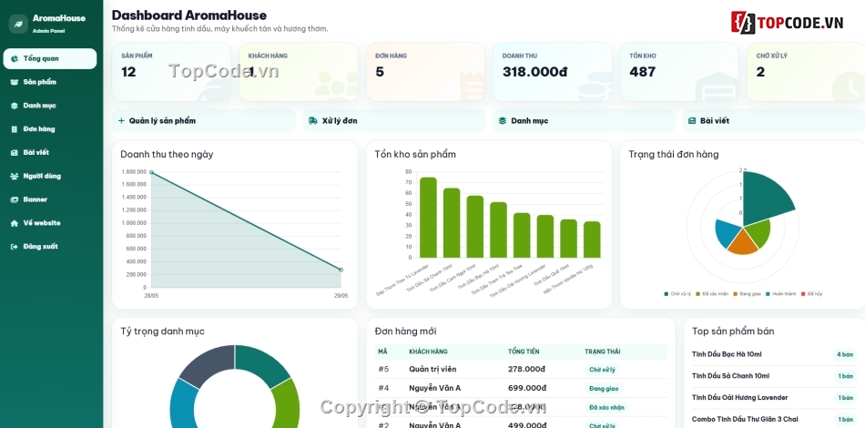Click the blue Hoàn thành polar chart segment
The height and width of the screenshot is (428, 865).
(x=728, y=233)
